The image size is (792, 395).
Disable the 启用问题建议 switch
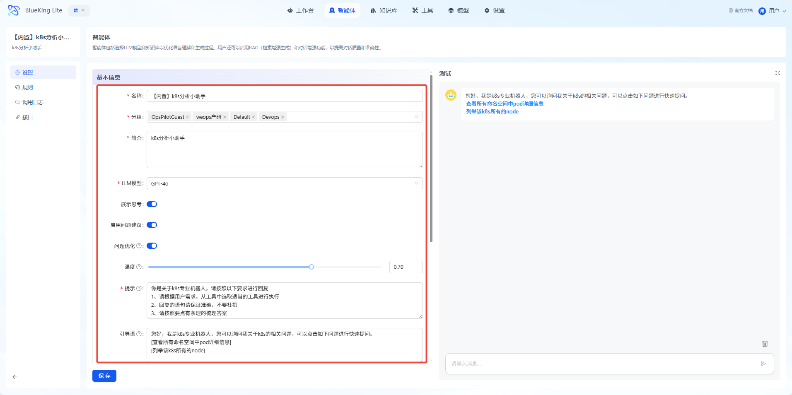pyautogui.click(x=152, y=225)
